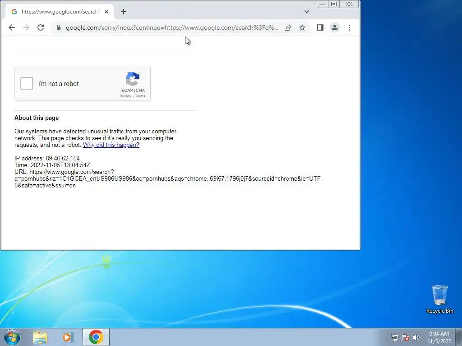Click the forward navigation arrow

click(26, 27)
